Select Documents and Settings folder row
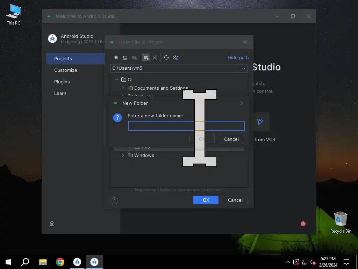 (179, 88)
